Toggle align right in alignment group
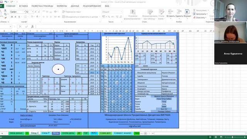The width and height of the screenshot is (247, 139). point(51,17)
